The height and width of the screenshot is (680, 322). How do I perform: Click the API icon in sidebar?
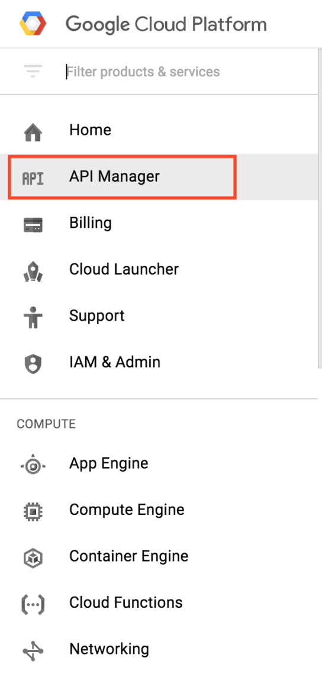(33, 178)
